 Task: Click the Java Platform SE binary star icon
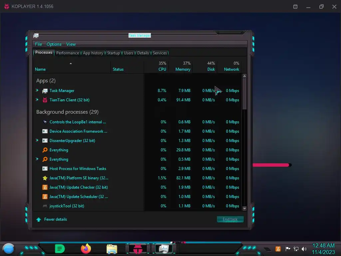pos(45,178)
